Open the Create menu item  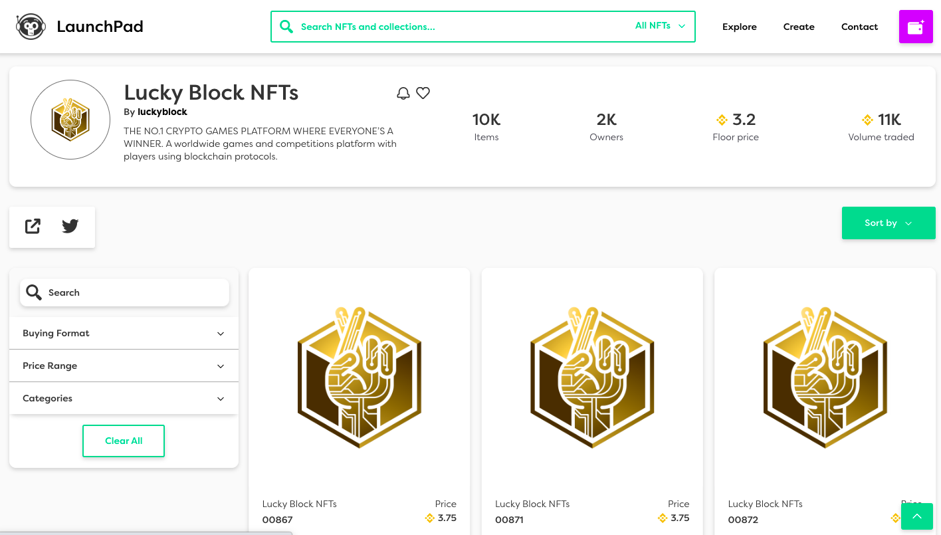pyautogui.click(x=799, y=27)
